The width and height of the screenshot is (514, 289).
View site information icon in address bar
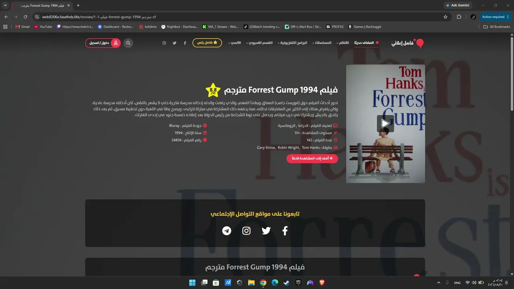pyautogui.click(x=37, y=17)
